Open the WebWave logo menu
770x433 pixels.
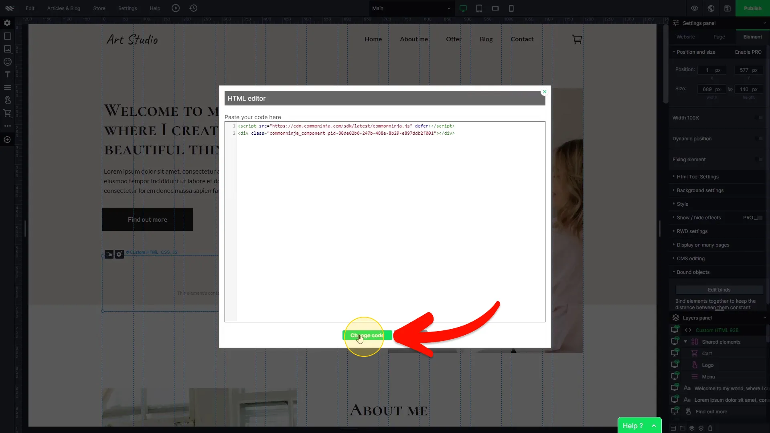[10, 8]
